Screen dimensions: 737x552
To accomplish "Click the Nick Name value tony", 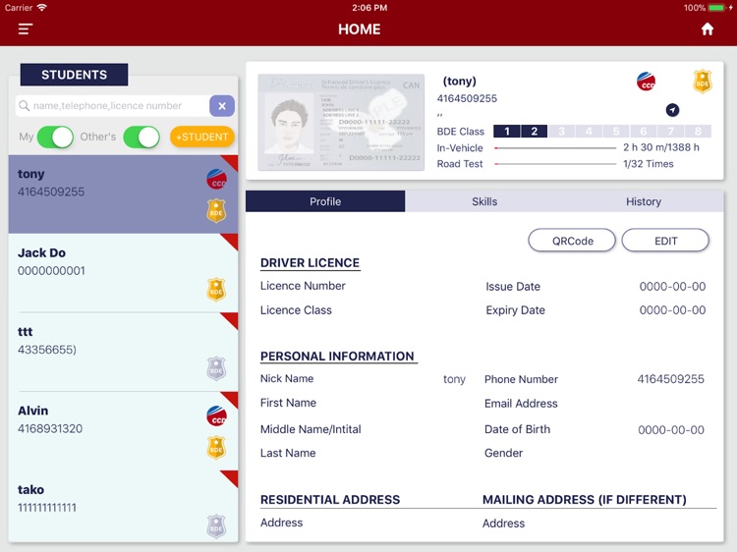I will point(455,379).
